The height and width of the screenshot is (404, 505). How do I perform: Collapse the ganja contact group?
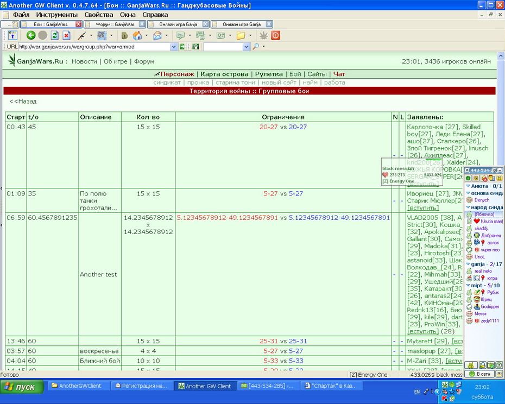click(468, 264)
